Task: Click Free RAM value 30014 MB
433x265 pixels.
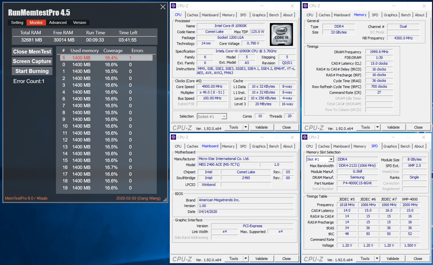Action: [64, 40]
